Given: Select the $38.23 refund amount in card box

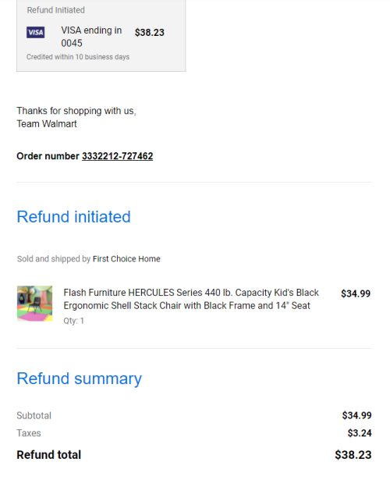Looking at the screenshot, I should pyautogui.click(x=150, y=33).
